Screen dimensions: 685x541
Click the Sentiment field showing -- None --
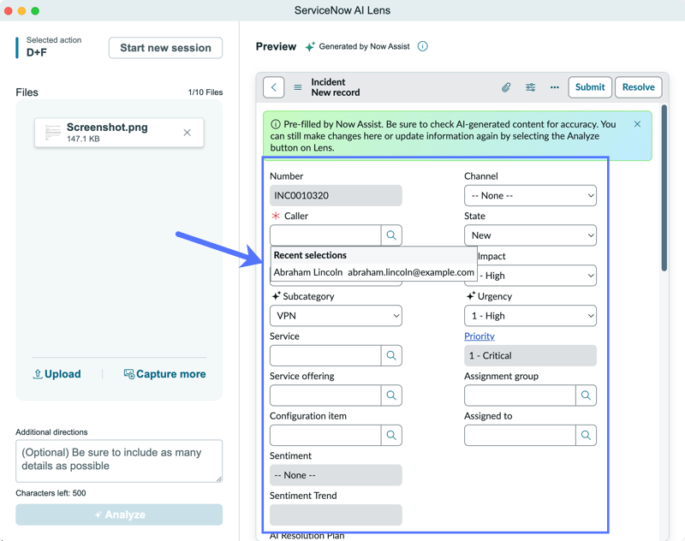coord(336,475)
